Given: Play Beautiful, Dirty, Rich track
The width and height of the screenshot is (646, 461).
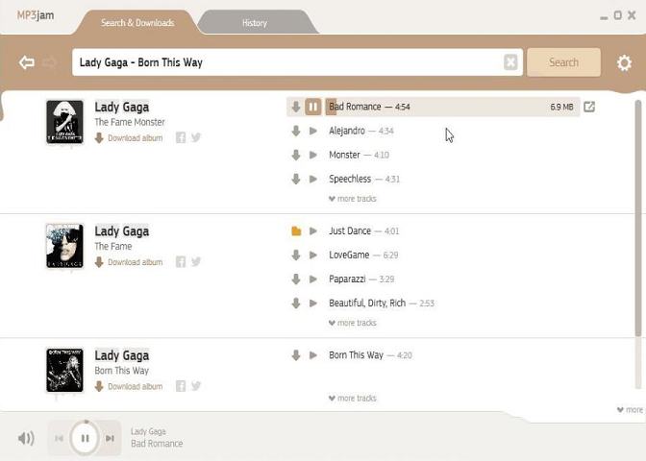Looking at the screenshot, I should point(313,303).
